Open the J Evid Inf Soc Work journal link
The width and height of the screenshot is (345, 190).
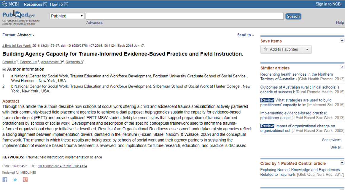(x=17, y=46)
